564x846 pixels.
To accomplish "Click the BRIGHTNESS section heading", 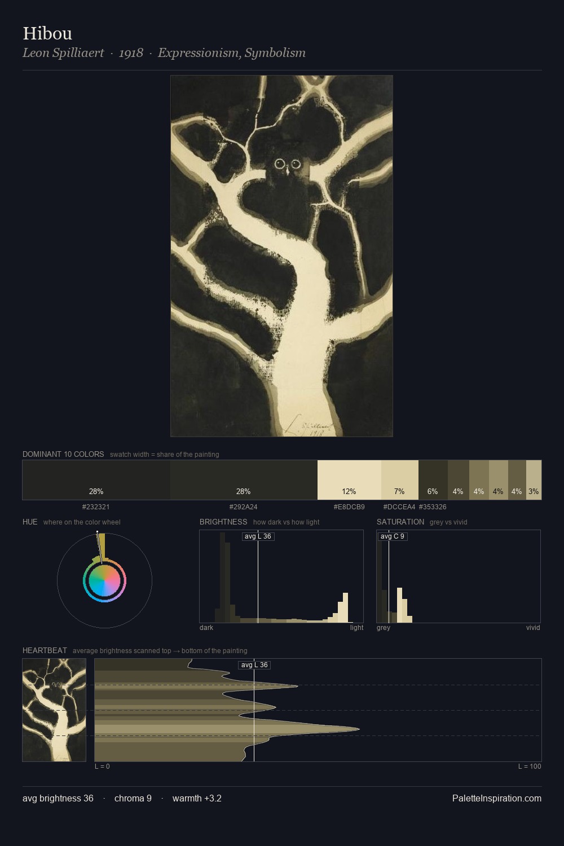I will coord(223,522).
